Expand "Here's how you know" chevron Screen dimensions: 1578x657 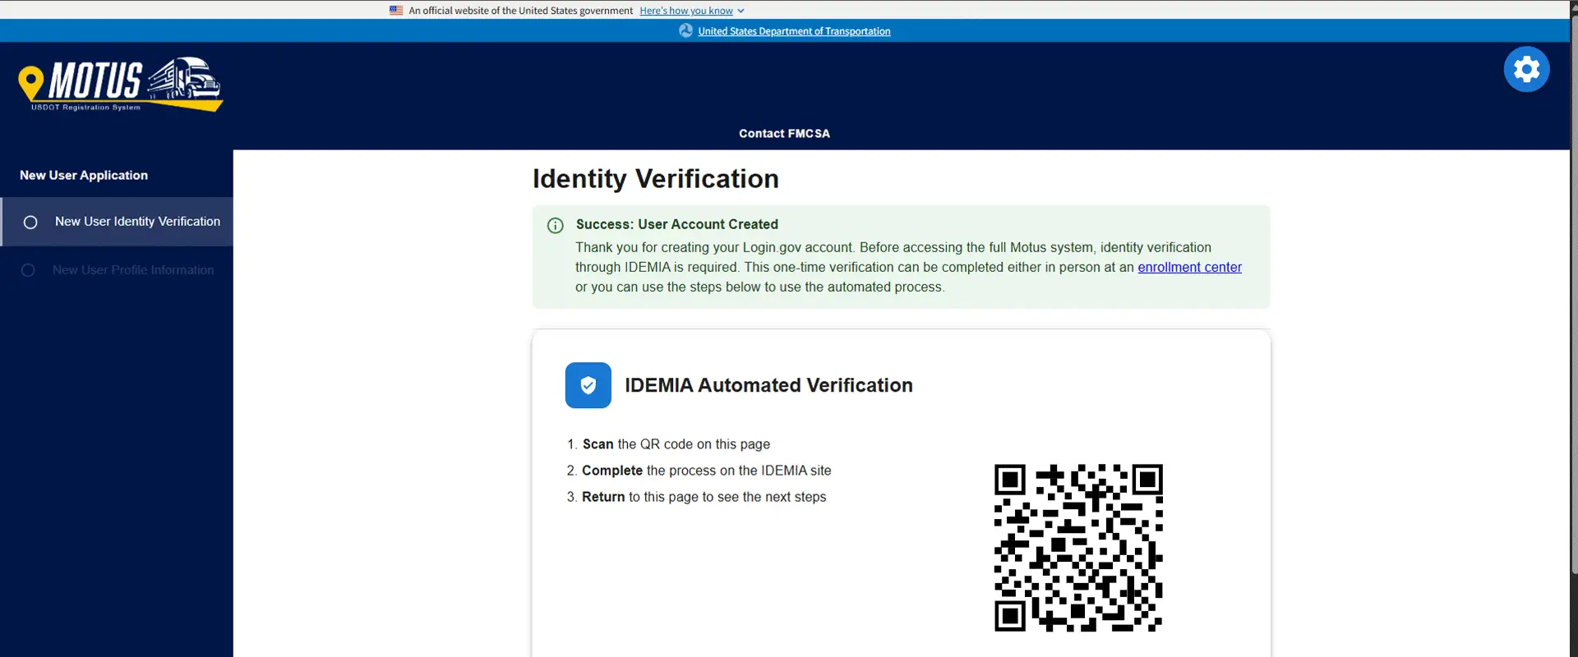pos(741,11)
